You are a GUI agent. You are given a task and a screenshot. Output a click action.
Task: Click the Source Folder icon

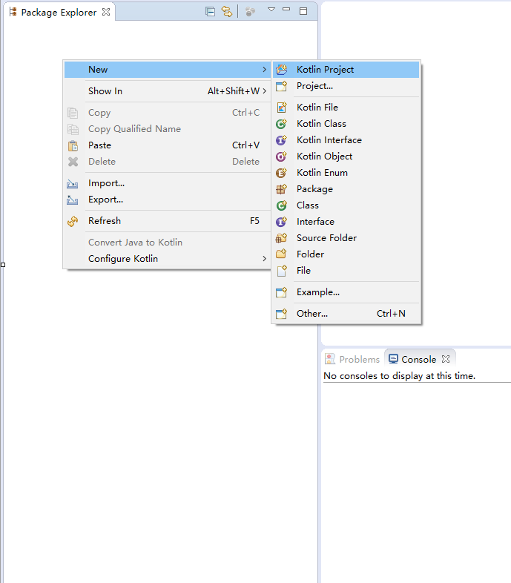coord(282,237)
